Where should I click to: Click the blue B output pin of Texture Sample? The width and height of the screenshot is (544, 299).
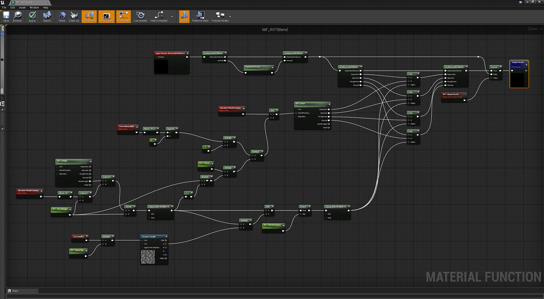pyautogui.click(x=166, y=251)
